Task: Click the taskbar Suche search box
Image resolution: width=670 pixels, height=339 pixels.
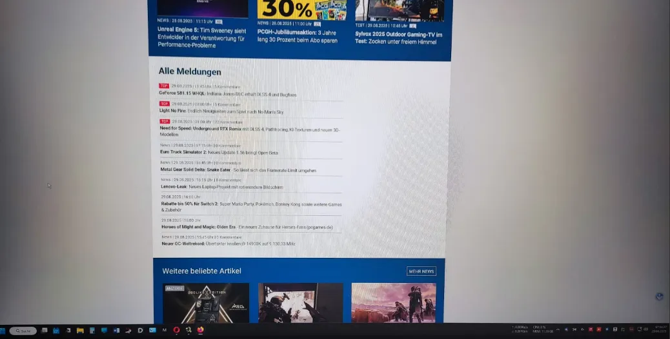Action: [23, 331]
